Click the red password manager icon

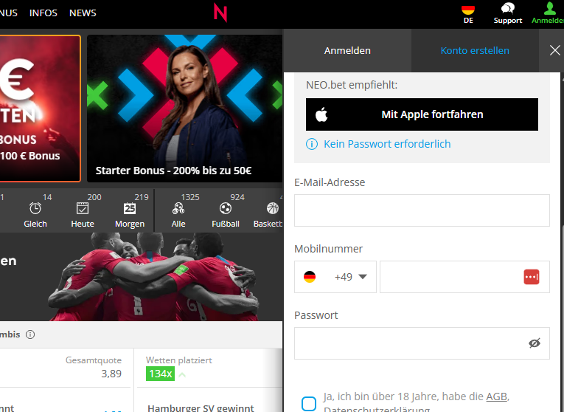coord(532,277)
